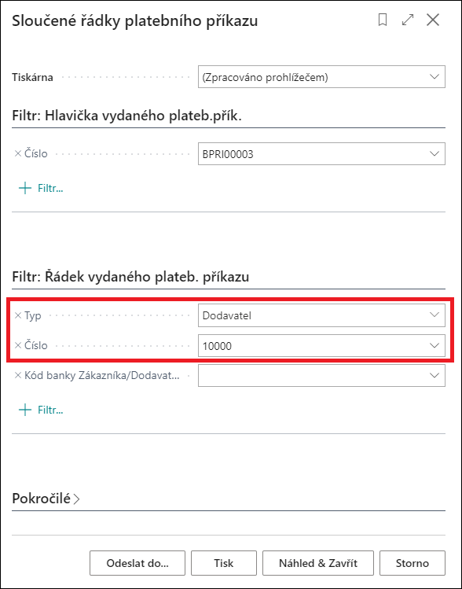462x589 pixels.
Task: Click the Storno button
Action: point(412,563)
